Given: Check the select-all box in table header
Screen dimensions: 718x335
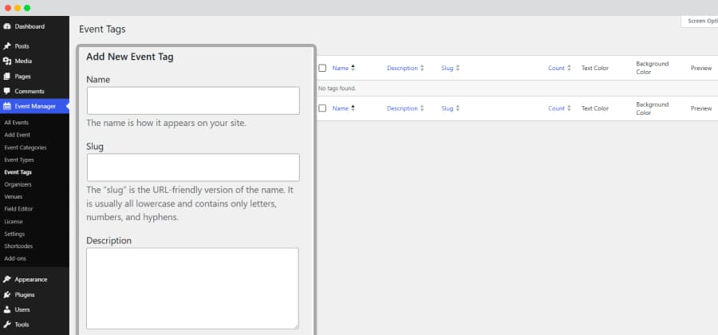Looking at the screenshot, I should point(322,68).
